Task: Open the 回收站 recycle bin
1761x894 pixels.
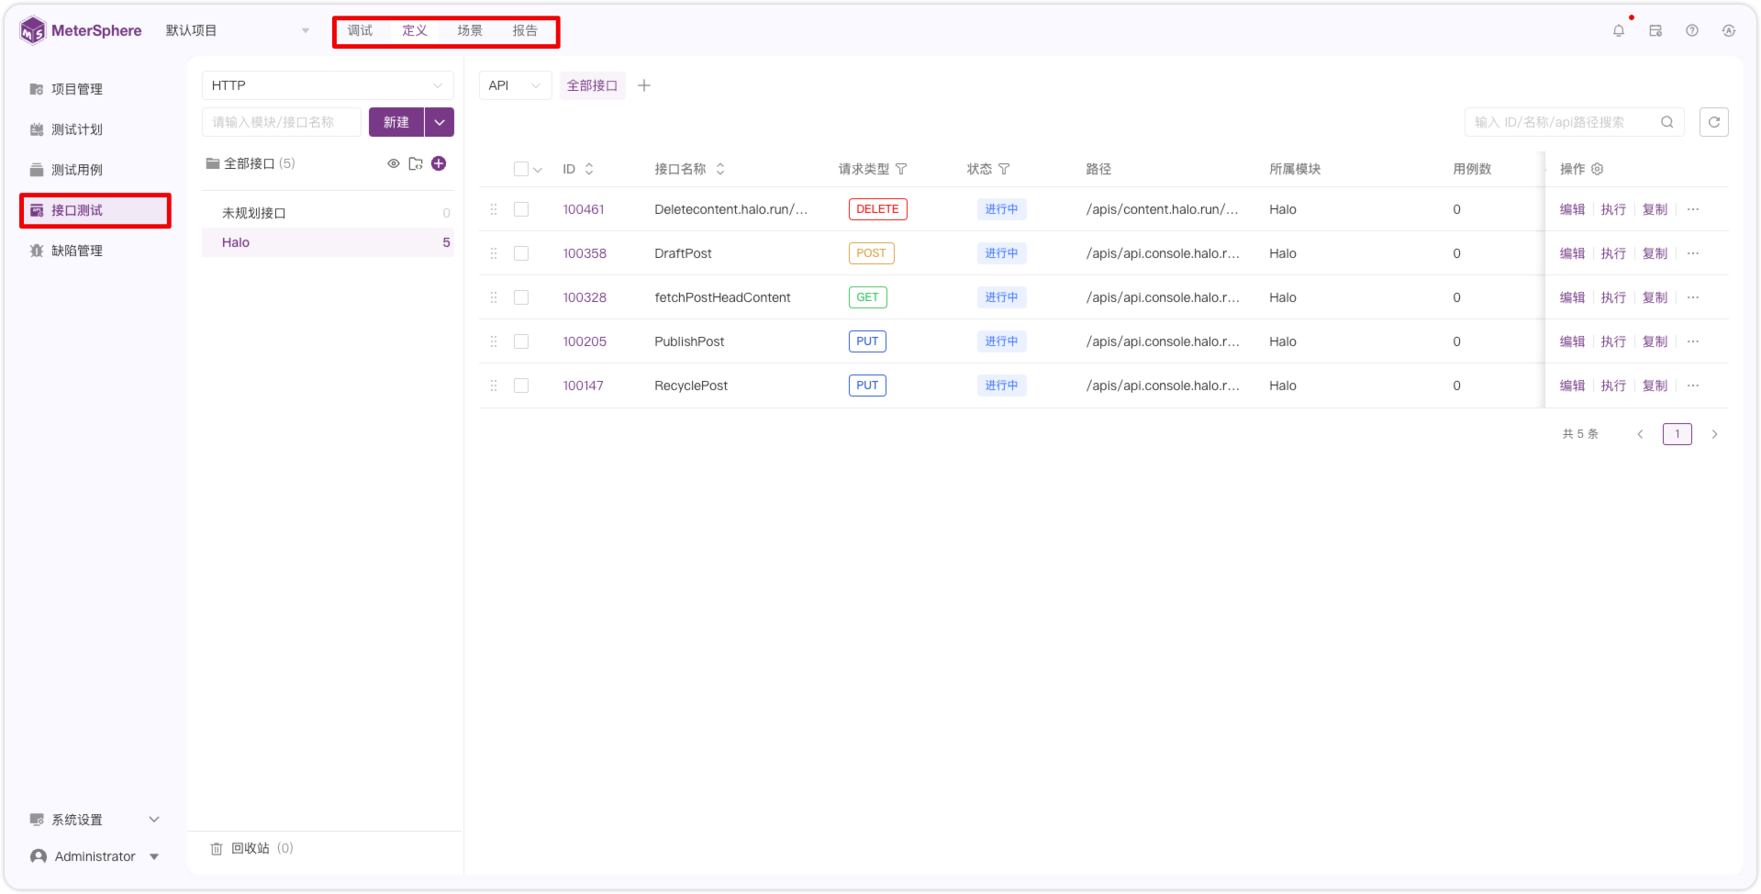Action: coord(251,848)
